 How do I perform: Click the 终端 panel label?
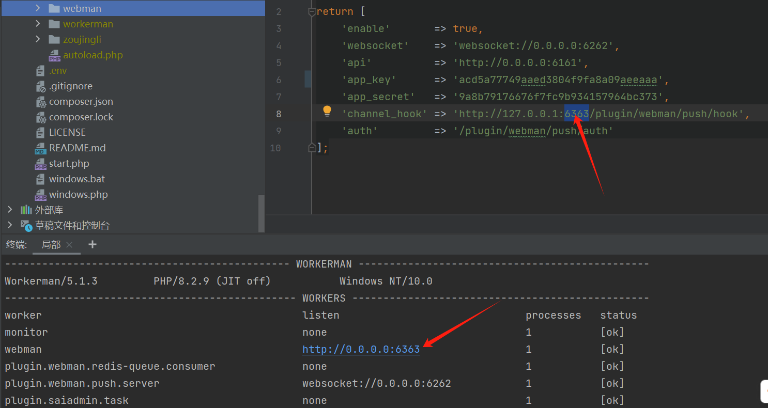17,244
